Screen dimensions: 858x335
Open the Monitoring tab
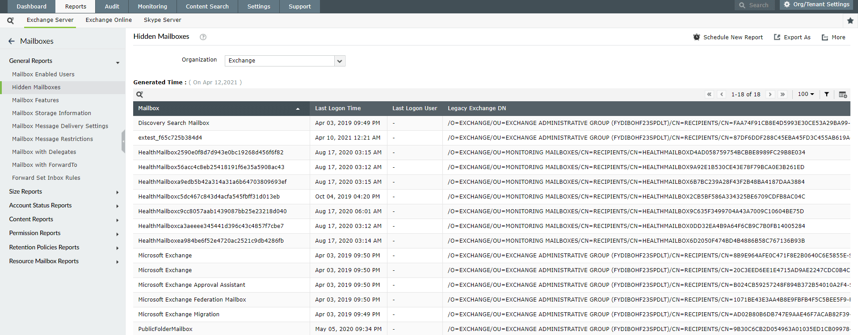[x=152, y=7]
